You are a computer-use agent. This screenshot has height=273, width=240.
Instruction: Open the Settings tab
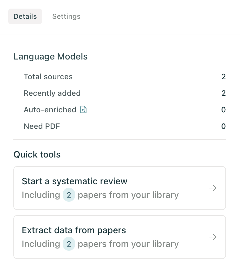click(66, 16)
